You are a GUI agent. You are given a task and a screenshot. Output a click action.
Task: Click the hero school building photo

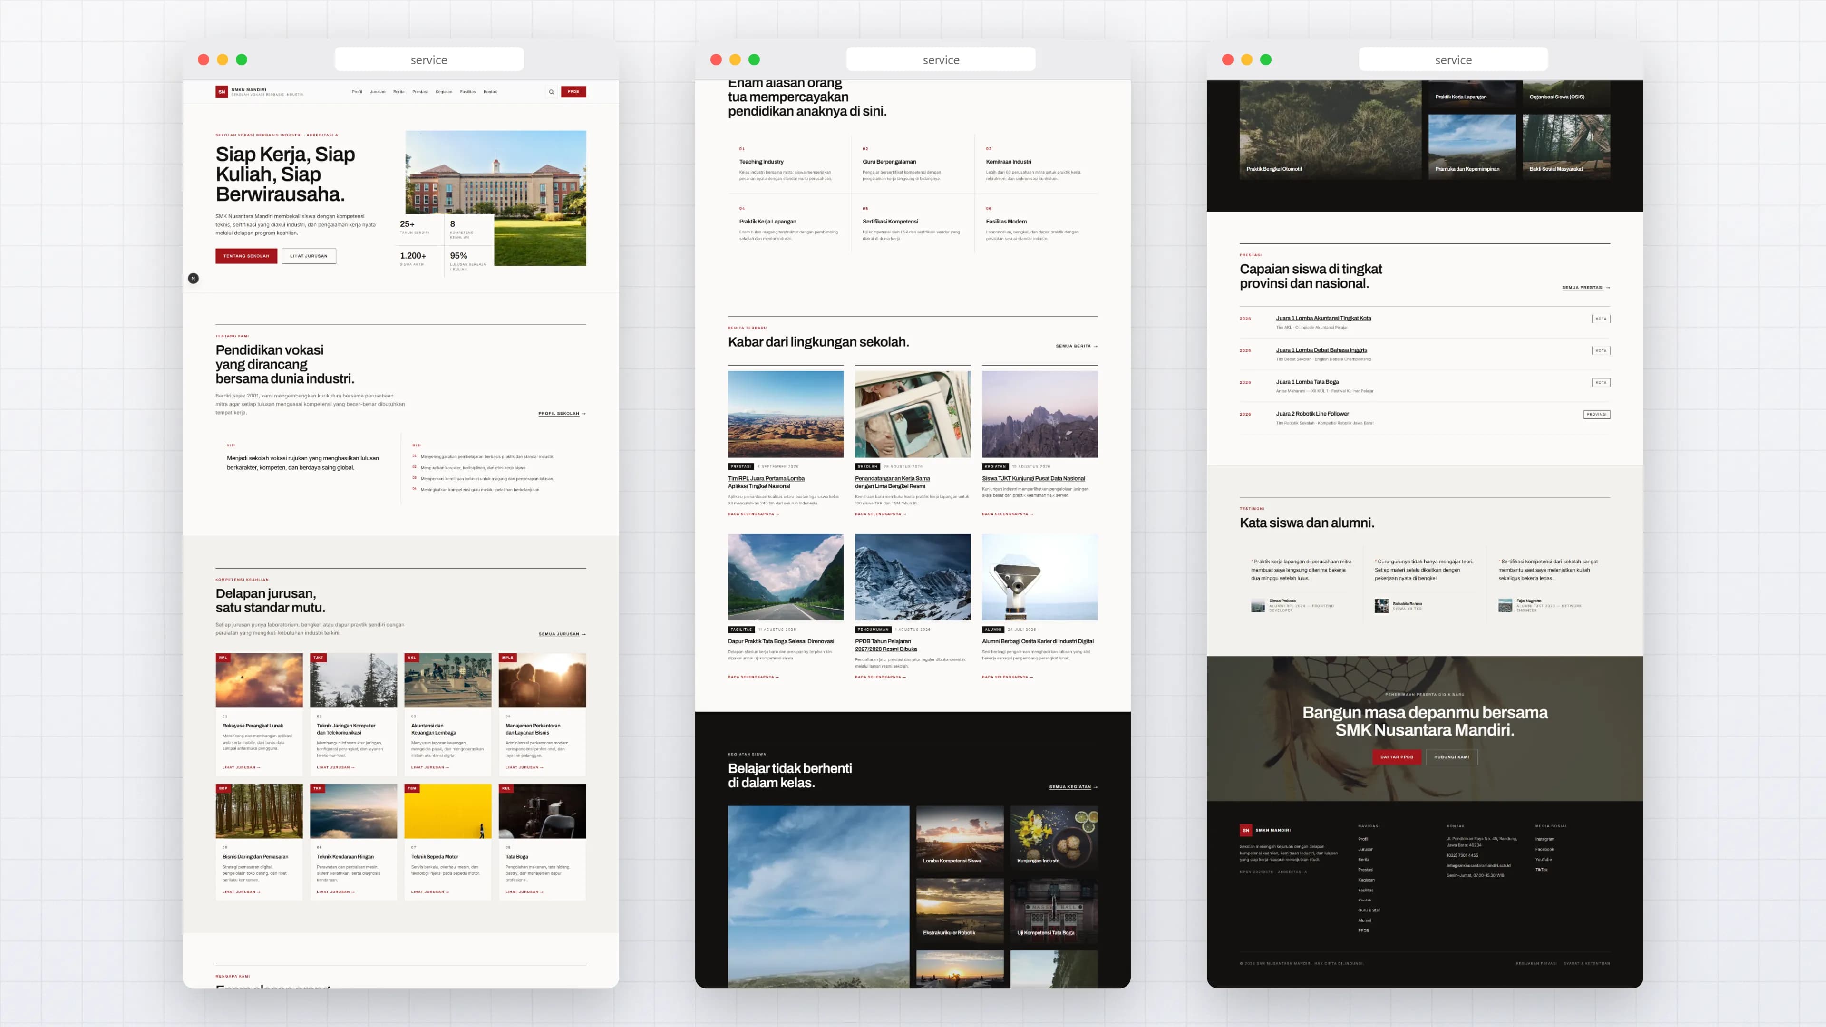tap(495, 198)
